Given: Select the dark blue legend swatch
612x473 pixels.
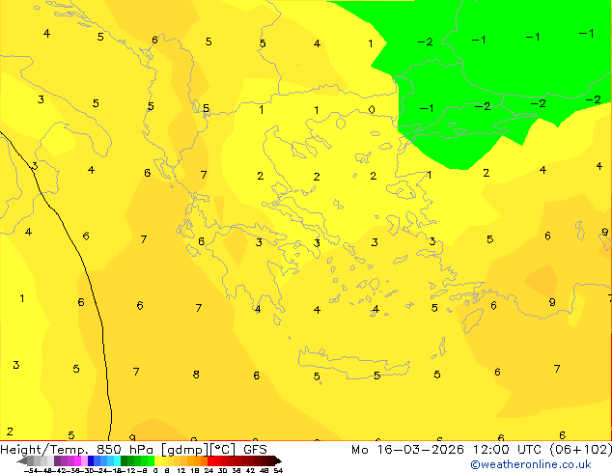Looking at the screenshot, I should [91, 461].
